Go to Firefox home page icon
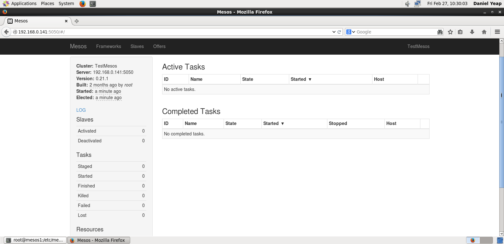The image size is (504, 244). 484,32
